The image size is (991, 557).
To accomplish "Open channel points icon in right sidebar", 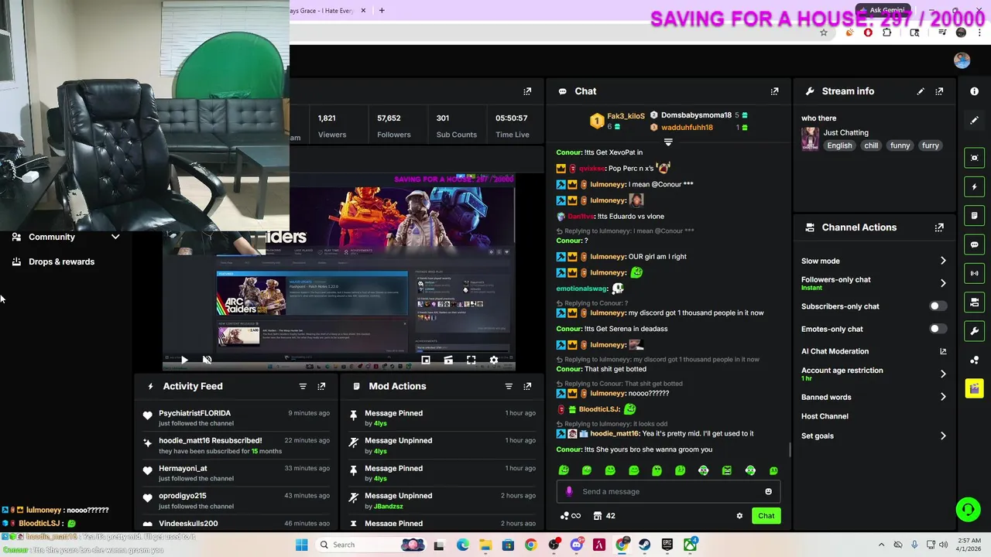I will [x=974, y=360].
